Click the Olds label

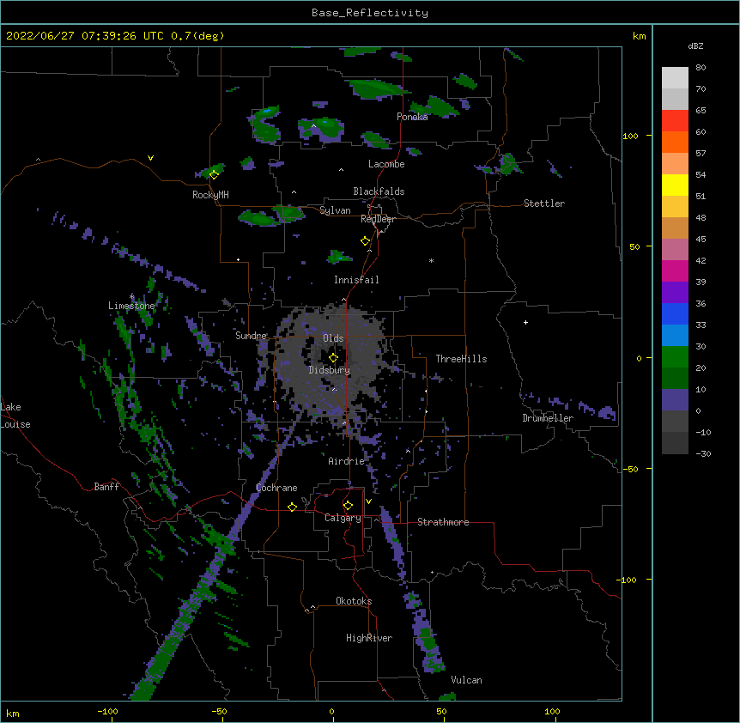pos(333,338)
